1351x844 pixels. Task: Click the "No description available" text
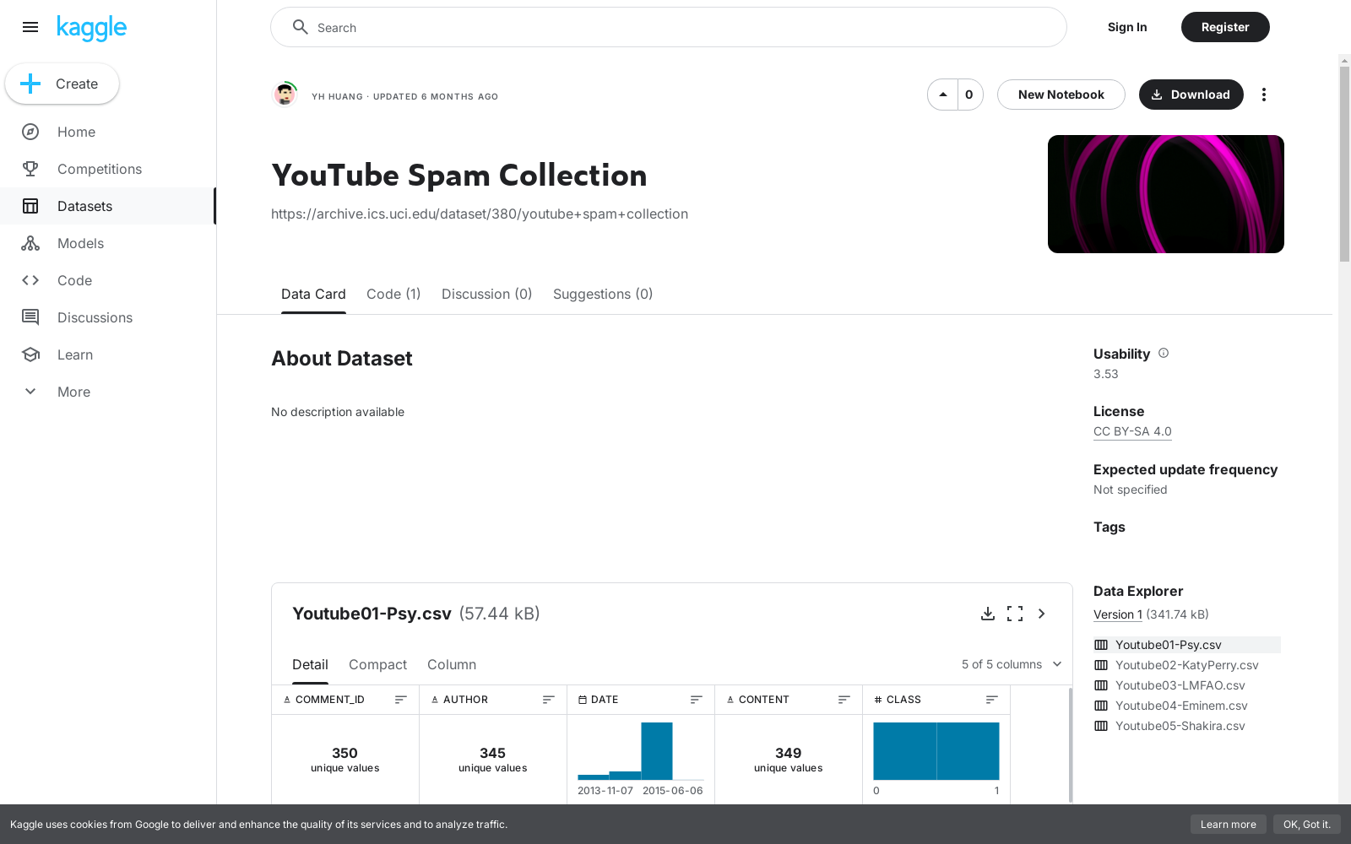(338, 412)
